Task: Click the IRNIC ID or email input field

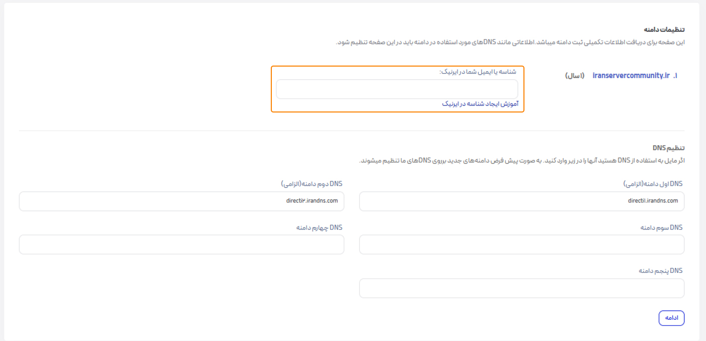Action: (396, 89)
